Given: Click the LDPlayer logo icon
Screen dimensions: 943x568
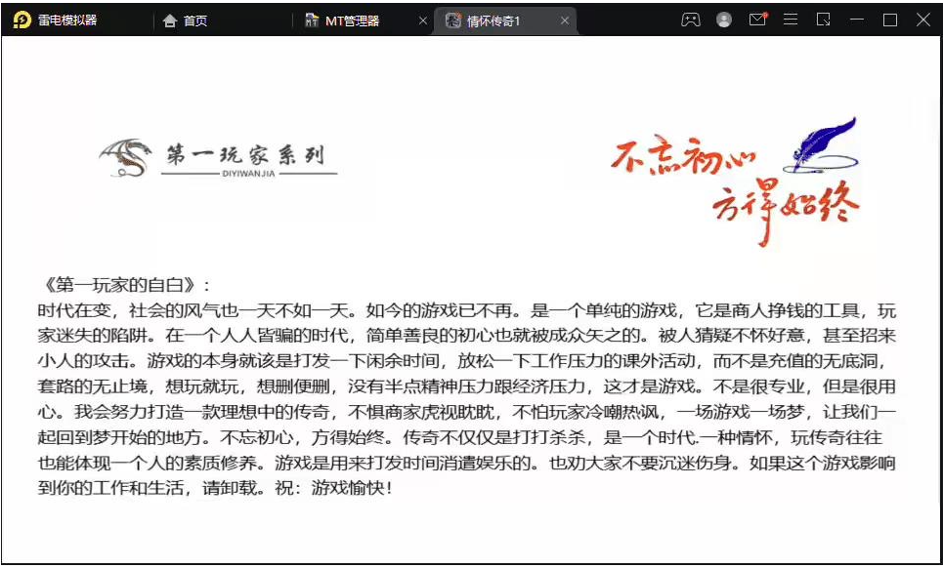Looking at the screenshot, I should pyautogui.click(x=21, y=20).
